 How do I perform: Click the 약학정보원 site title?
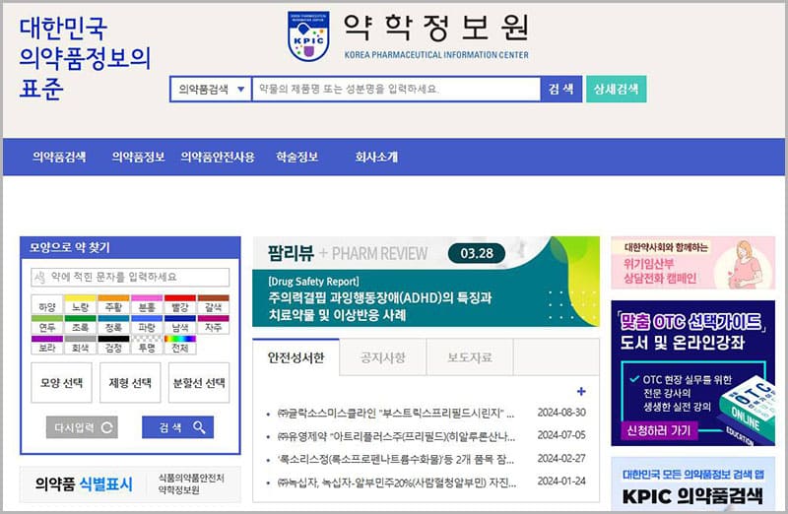click(436, 28)
